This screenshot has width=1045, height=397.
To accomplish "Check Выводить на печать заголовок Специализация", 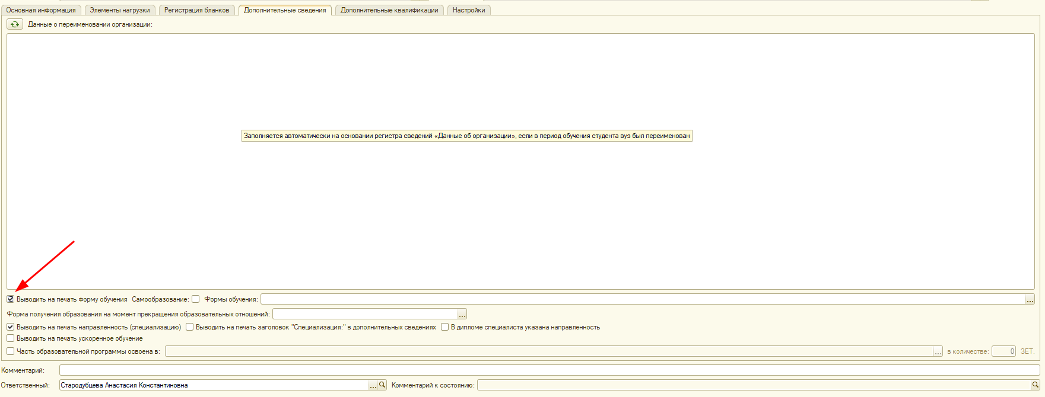I will tap(190, 327).
